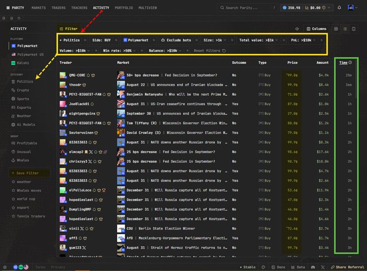Open Data link in footer
The image size is (367, 271).
click(x=298, y=267)
